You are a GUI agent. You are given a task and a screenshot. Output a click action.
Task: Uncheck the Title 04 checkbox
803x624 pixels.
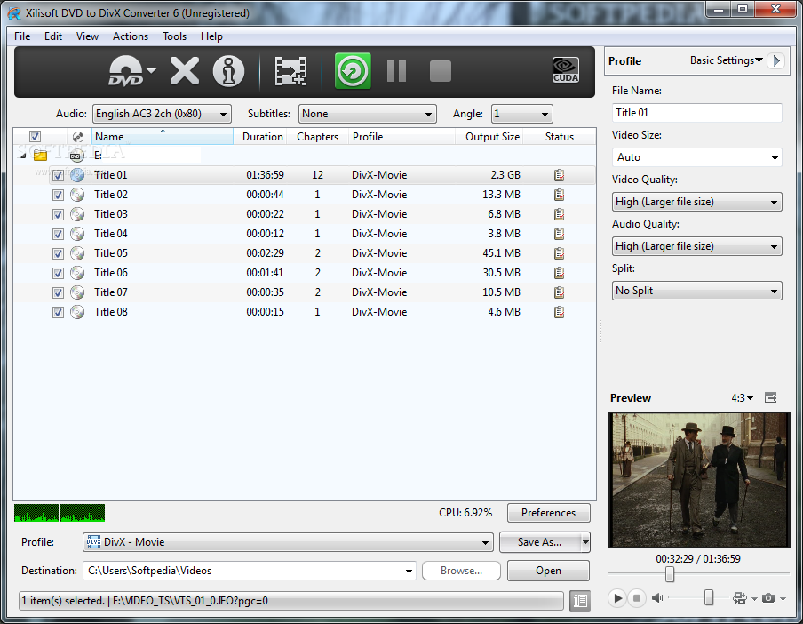pos(58,234)
